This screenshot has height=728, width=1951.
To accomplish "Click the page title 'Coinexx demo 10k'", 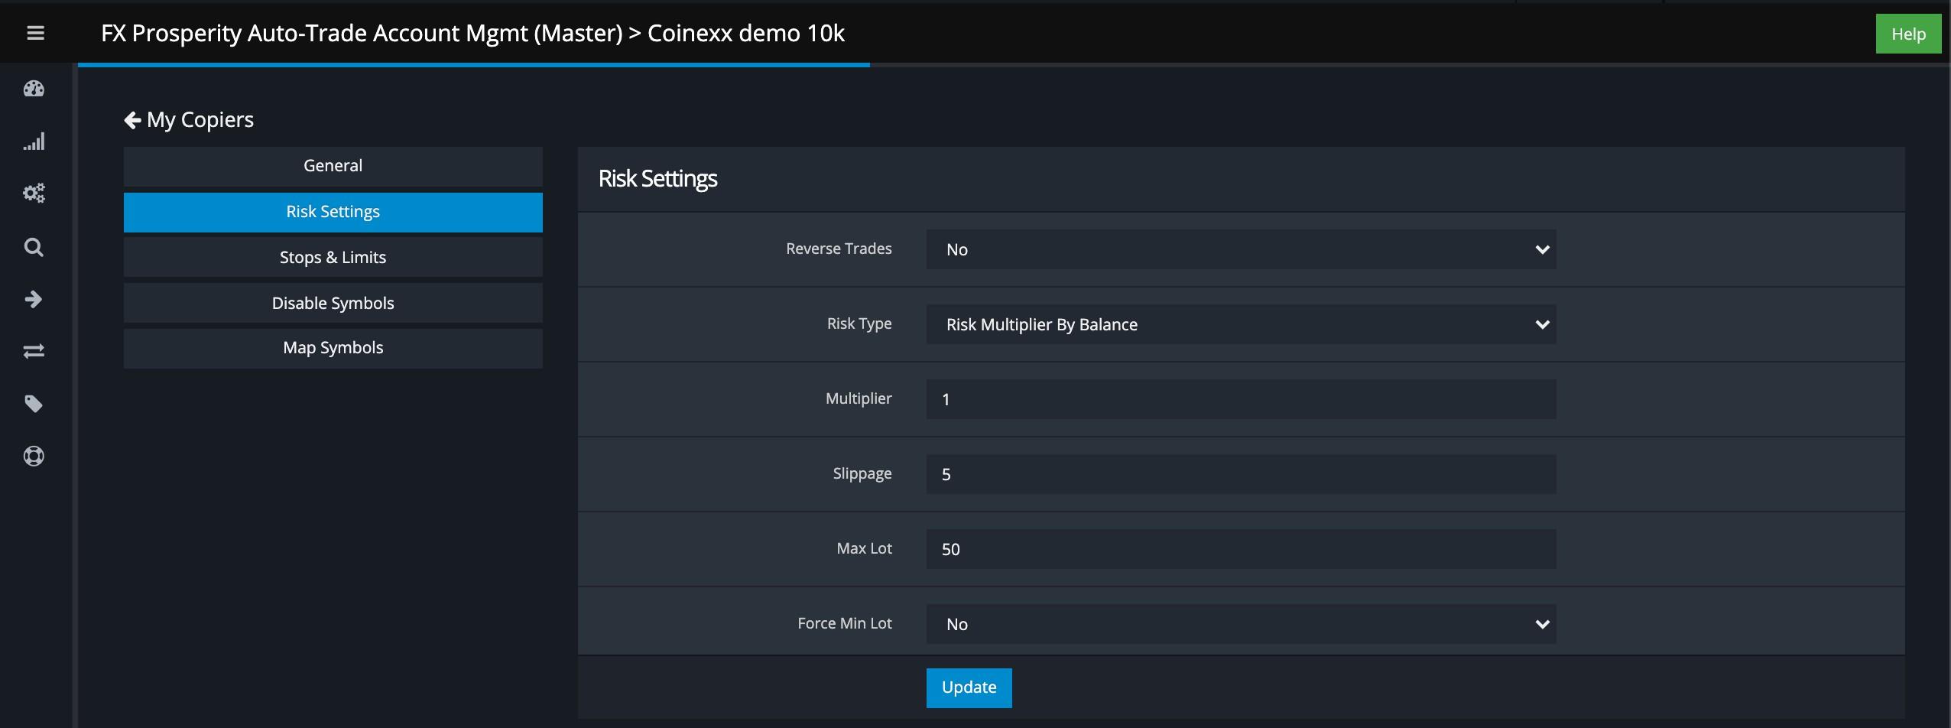I will (x=745, y=33).
